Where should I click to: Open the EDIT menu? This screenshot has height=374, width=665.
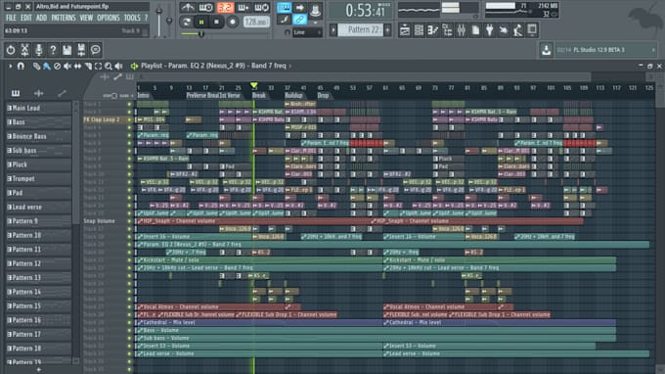pyautogui.click(x=26, y=18)
